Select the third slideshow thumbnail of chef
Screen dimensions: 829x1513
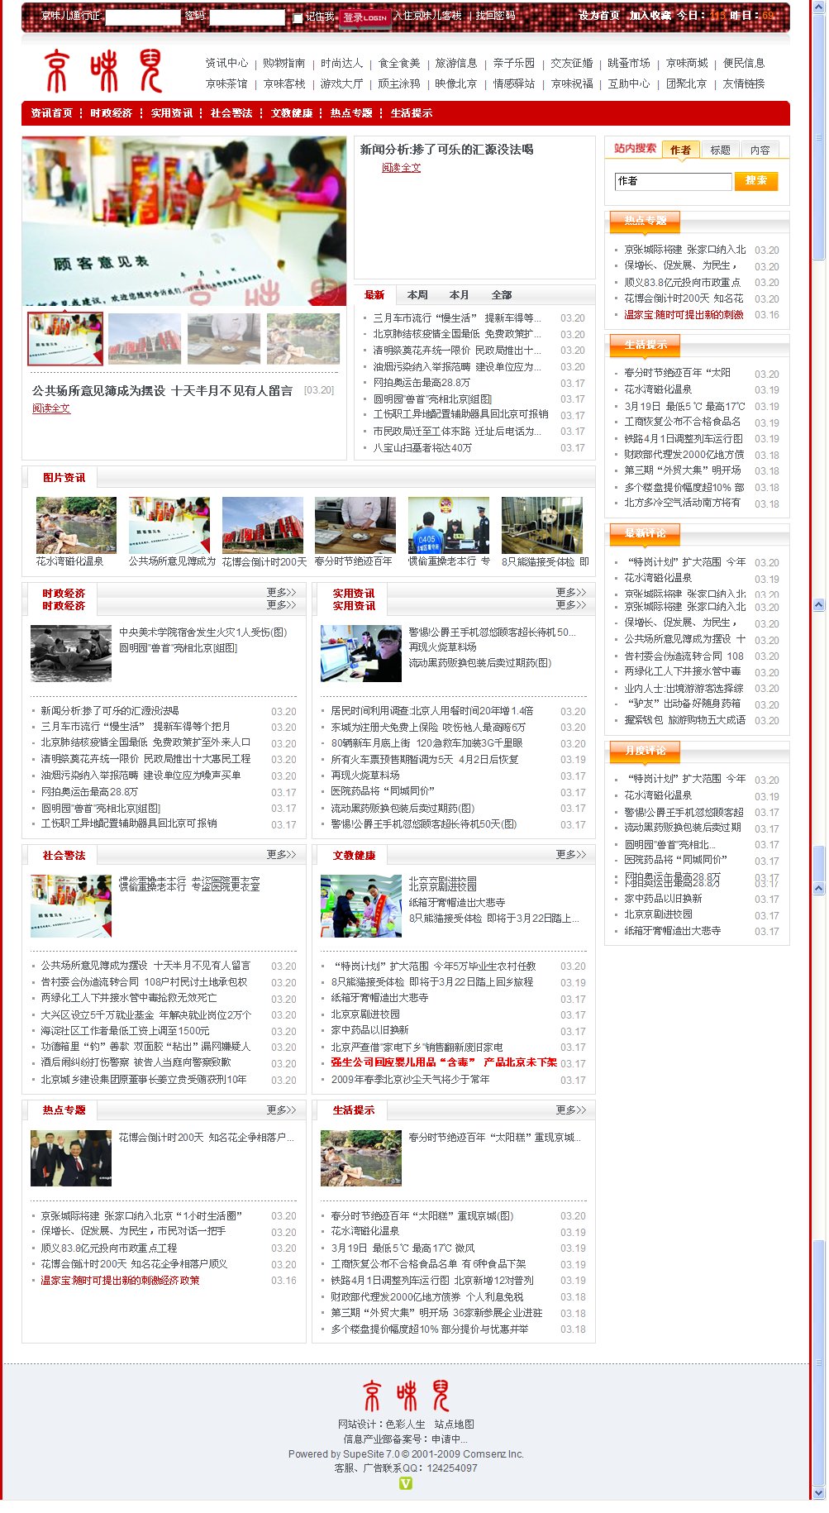click(x=224, y=339)
